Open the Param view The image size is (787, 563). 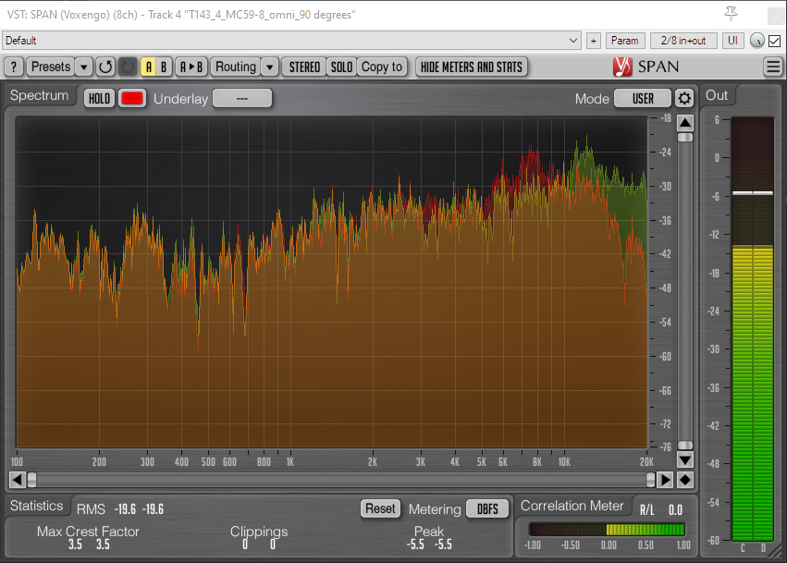point(625,41)
